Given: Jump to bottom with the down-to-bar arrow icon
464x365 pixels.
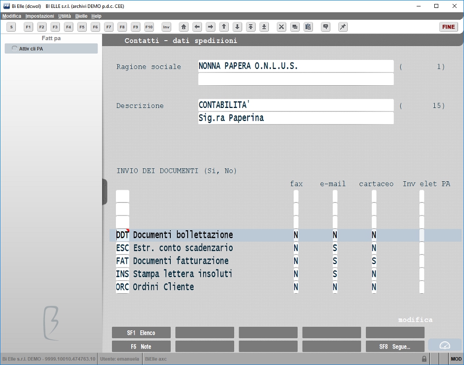Looking at the screenshot, I should 264,27.
